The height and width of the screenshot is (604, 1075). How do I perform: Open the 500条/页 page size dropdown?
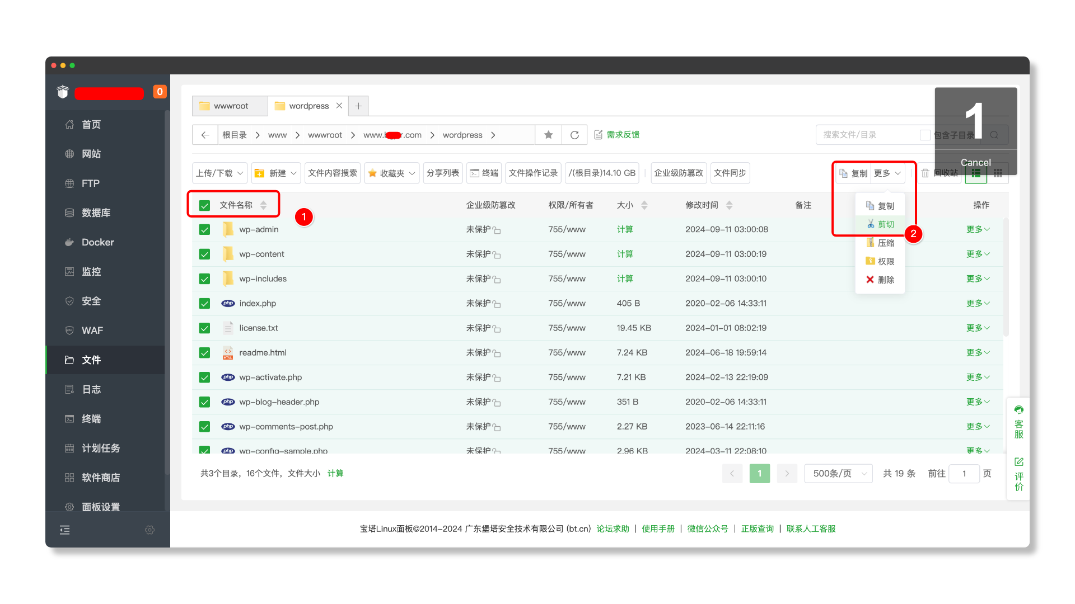839,474
